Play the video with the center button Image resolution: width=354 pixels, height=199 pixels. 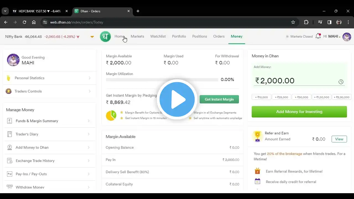pyautogui.click(x=177, y=99)
